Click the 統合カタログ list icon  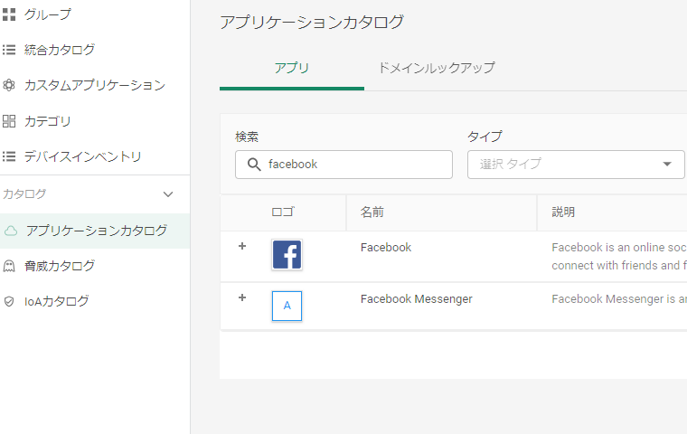tap(9, 50)
